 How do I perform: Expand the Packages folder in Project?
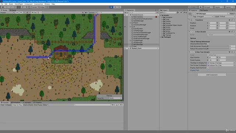(x=161, y=37)
